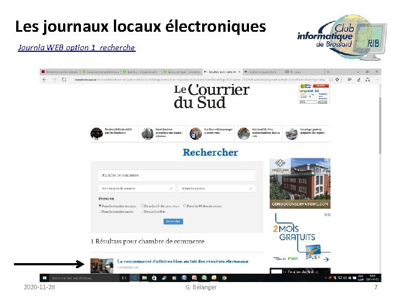Open Google Chrome from the taskbar
The width and height of the screenshot is (402, 301).
[x=224, y=278]
